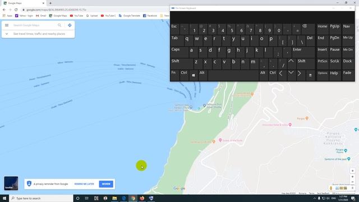Open the Facebook bookmark
Viewport: 359px width, 202px height.
tap(150, 16)
